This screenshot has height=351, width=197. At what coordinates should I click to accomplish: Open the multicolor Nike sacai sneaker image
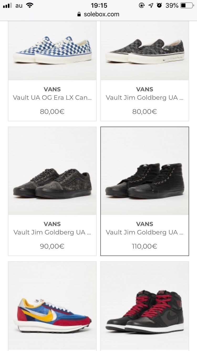[x=52, y=306]
